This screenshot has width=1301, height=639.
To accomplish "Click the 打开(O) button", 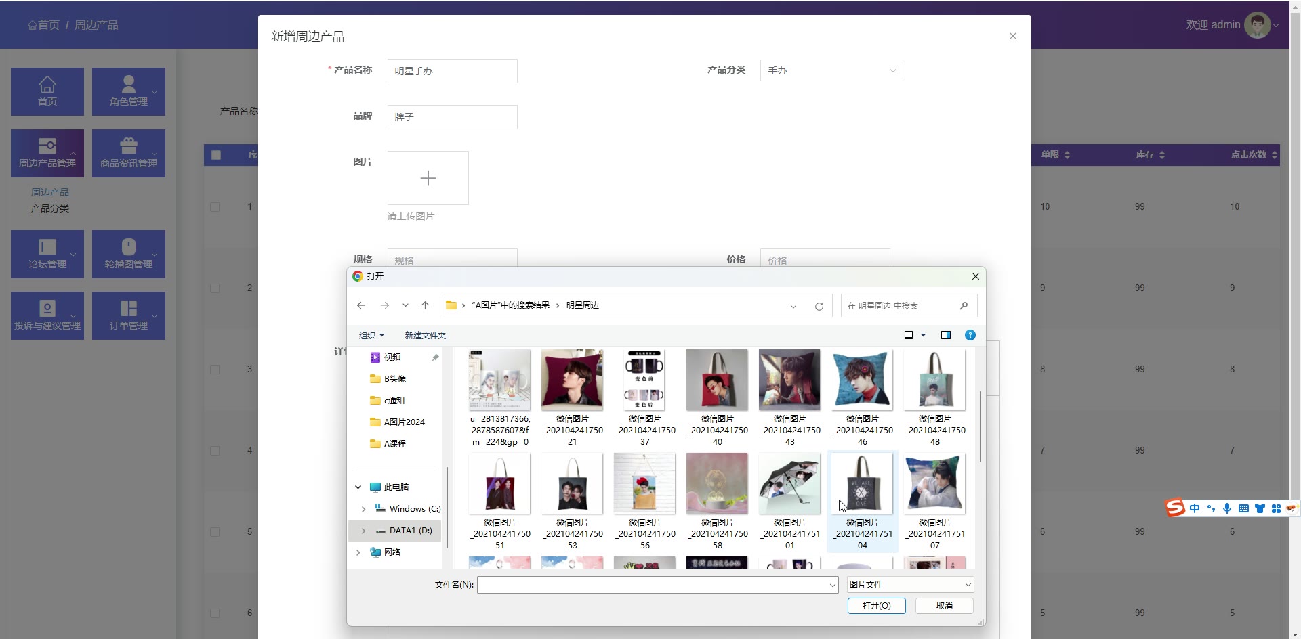I will 877,606.
